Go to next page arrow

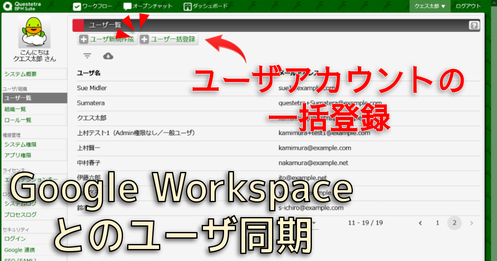471,223
